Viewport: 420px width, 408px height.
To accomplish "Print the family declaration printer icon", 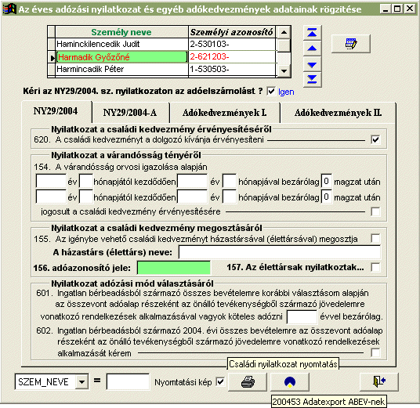I will (x=248, y=382).
